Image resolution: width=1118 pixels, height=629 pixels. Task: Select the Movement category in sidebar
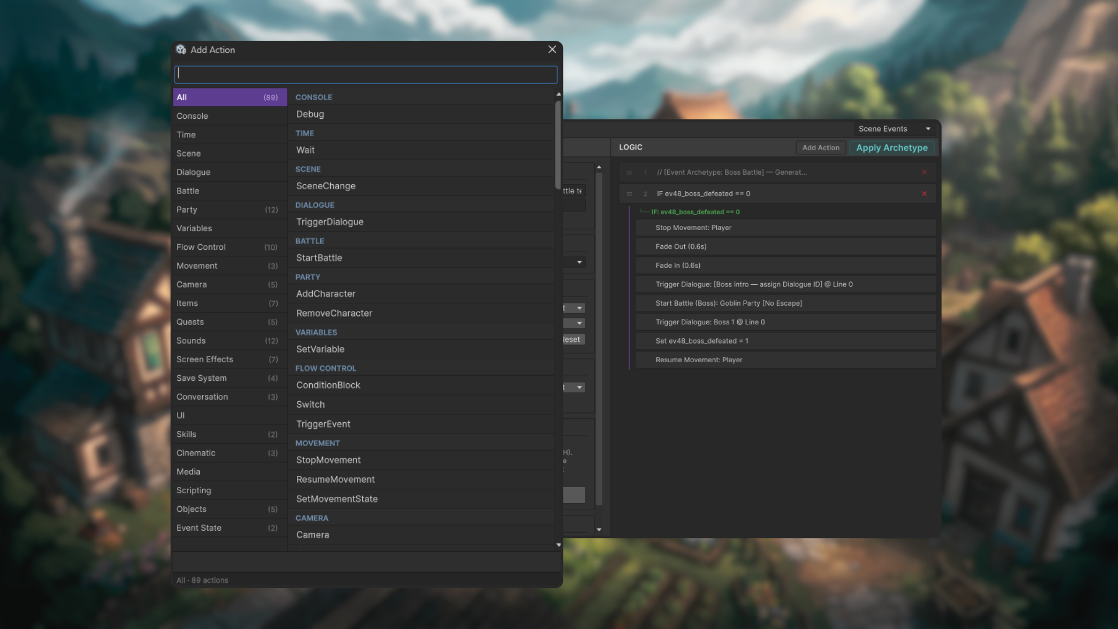[230, 266]
